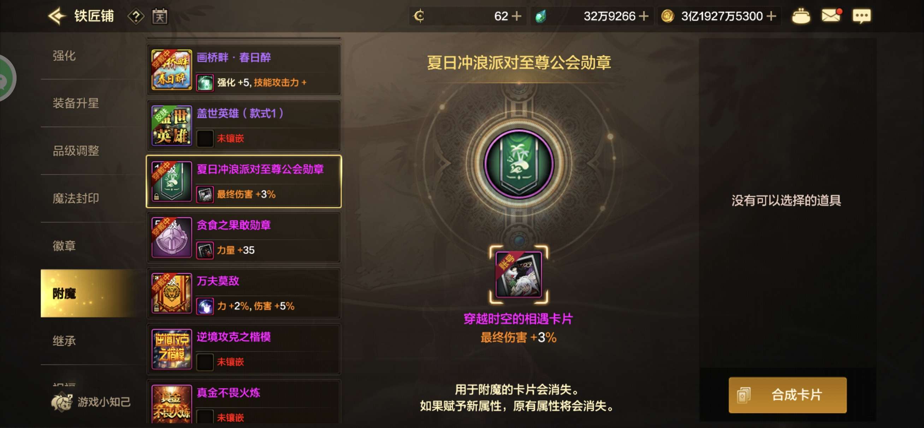Select the 万夫莫敌 title item

tap(244, 293)
